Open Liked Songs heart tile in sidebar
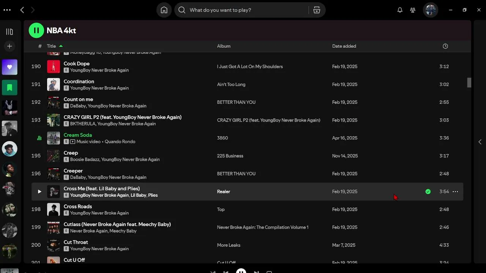 (9, 67)
